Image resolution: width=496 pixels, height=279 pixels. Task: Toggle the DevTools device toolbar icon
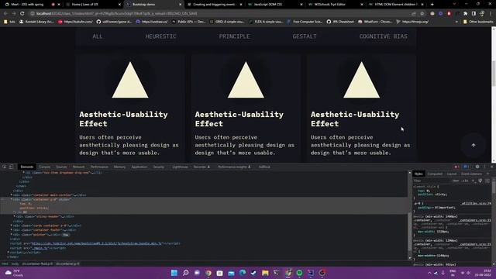pos(11,167)
